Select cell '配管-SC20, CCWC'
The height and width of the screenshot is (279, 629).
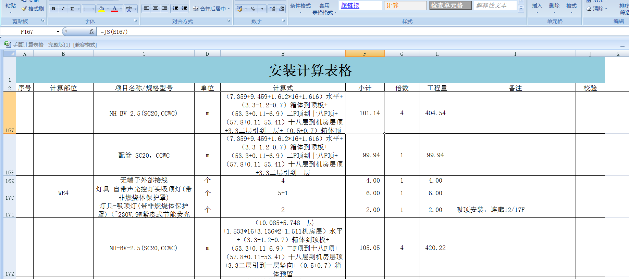[144, 155]
